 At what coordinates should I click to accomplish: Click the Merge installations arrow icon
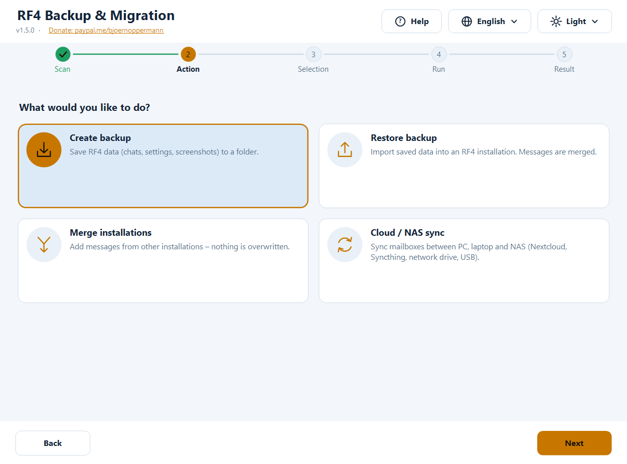click(x=44, y=244)
